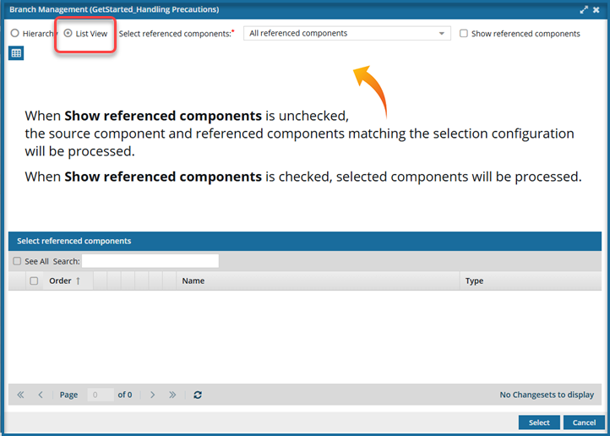Click the Name column header
Viewport: 610px width, 436px height.
click(x=193, y=281)
